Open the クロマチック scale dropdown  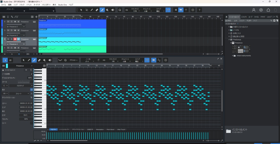[x=21, y=86]
